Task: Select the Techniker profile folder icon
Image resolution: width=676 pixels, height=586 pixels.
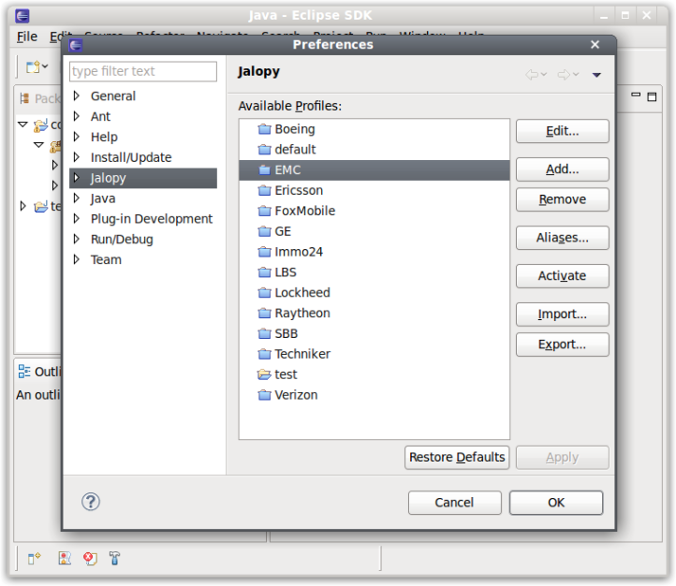Action: pos(264,354)
